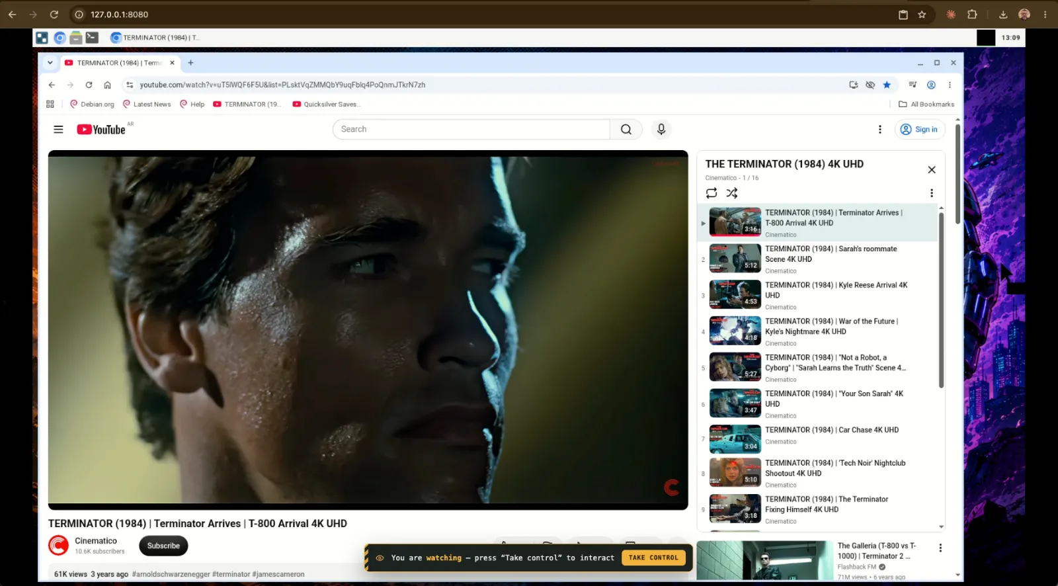Click the Home button in the inner browser

[107, 85]
